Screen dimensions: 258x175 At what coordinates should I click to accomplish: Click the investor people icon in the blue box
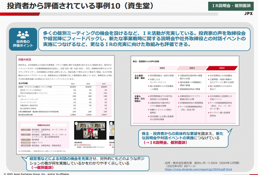(x=24, y=35)
